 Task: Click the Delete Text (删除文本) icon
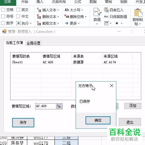coord(39,17)
